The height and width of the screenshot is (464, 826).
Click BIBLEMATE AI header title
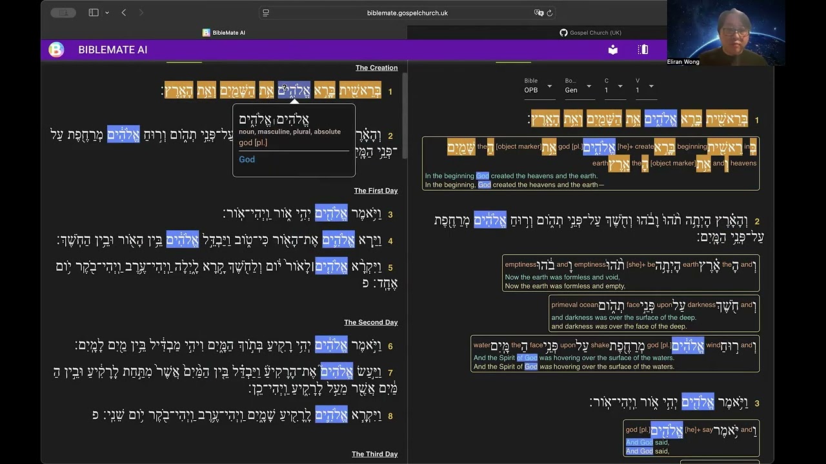[x=113, y=50]
